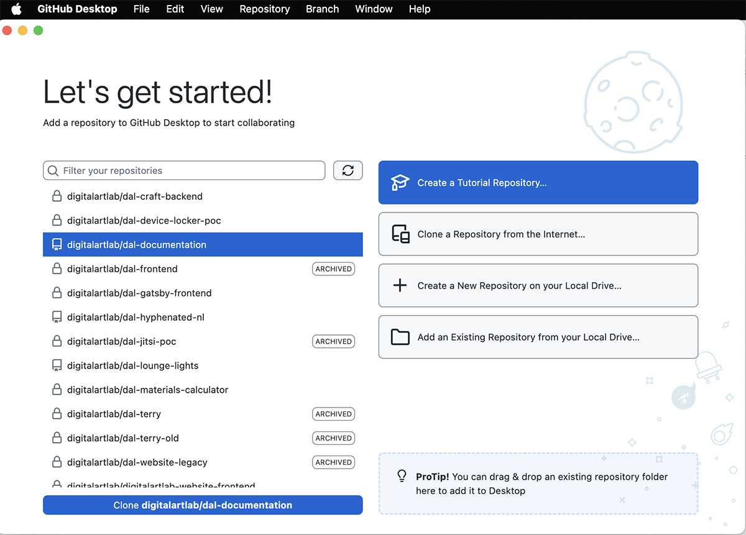Click the ProTip lightbulb icon
This screenshot has width=746, height=535.
[402, 476]
